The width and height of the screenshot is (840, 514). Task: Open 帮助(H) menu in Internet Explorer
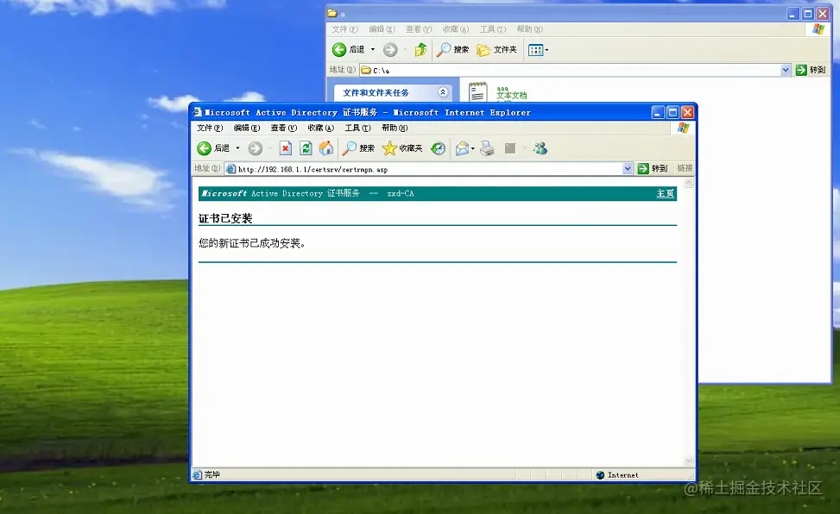[395, 128]
